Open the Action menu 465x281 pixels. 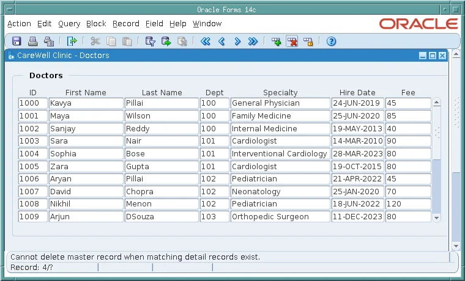(x=19, y=24)
